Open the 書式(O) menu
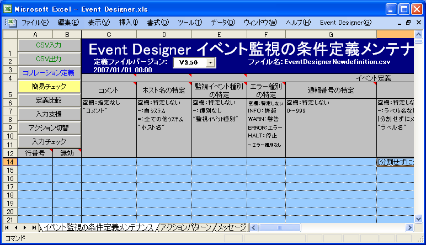Screen dimensions: 426x245 point(158,23)
